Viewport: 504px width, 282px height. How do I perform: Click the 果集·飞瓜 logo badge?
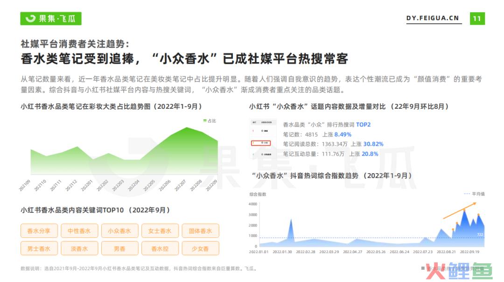click(51, 18)
